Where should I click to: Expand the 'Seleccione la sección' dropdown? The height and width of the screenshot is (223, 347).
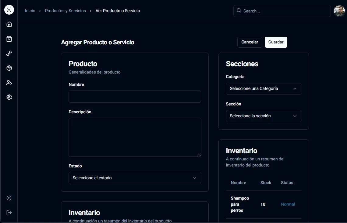click(263, 116)
